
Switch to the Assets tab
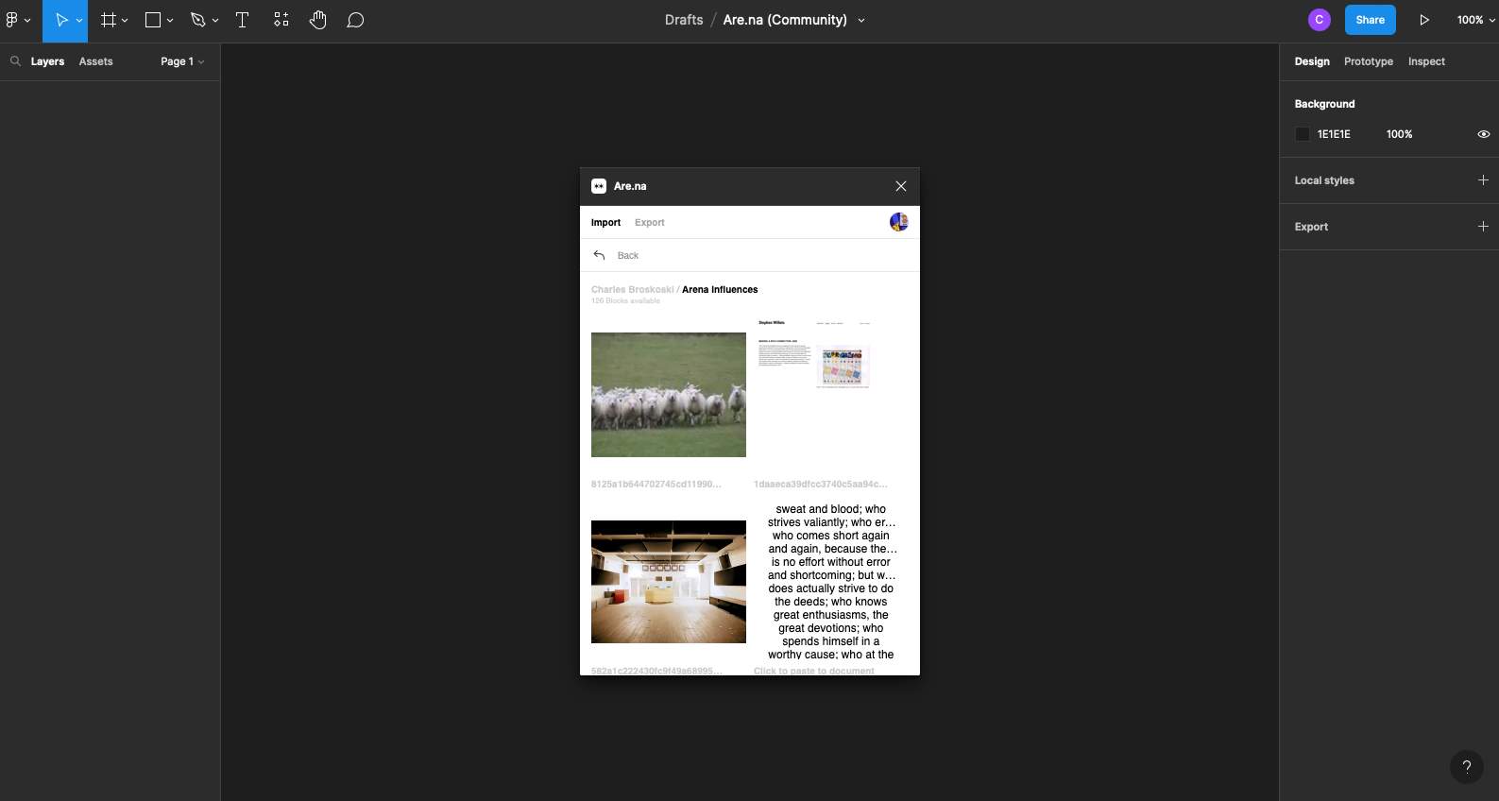pos(95,61)
